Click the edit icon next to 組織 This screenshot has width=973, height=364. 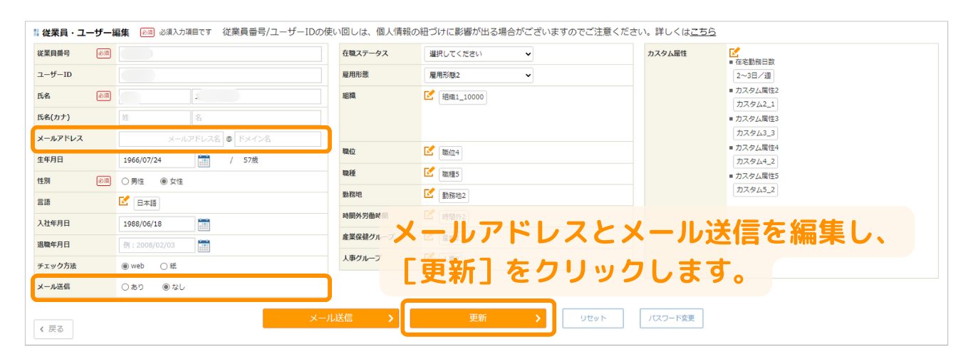(429, 95)
